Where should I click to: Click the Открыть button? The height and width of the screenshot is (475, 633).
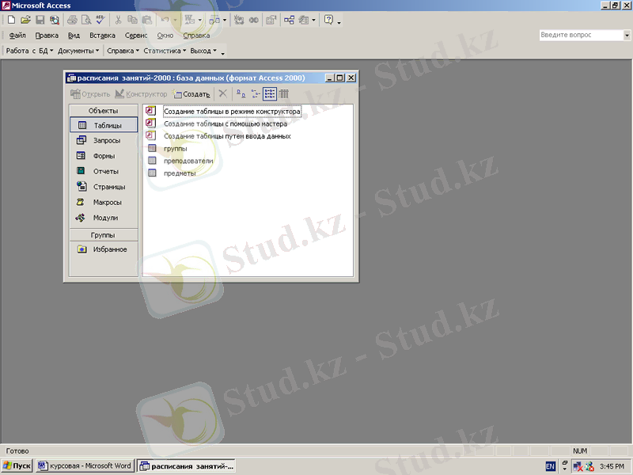[x=90, y=93]
